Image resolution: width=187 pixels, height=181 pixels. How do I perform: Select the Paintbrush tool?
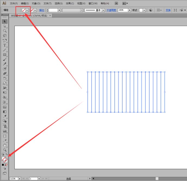click(5, 59)
